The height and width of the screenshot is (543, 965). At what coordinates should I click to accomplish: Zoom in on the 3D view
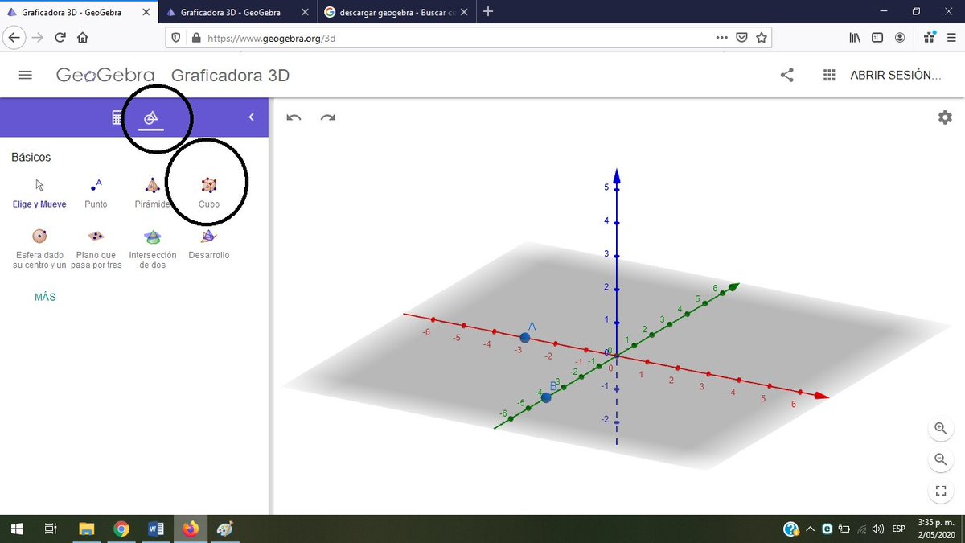[941, 428]
